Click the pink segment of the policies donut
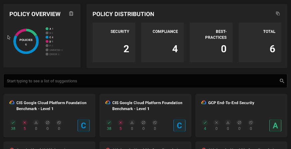 (20, 32)
